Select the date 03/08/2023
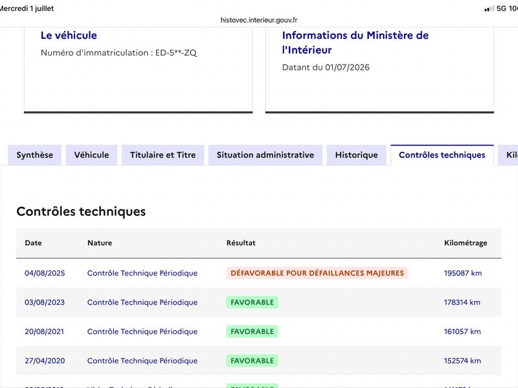 coord(45,302)
